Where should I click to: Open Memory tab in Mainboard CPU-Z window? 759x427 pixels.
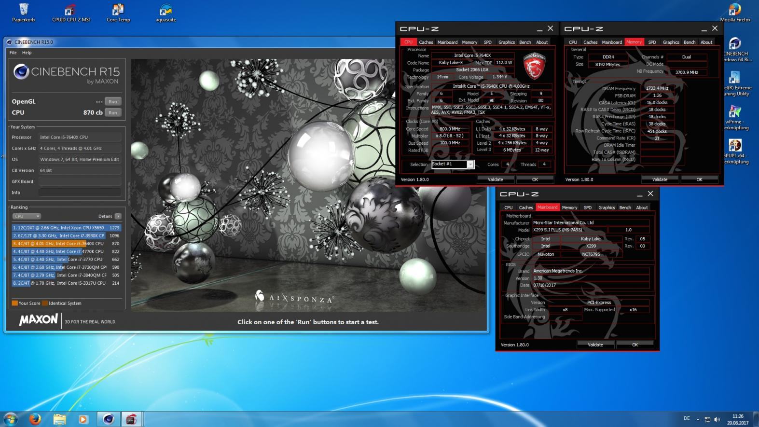569,207
